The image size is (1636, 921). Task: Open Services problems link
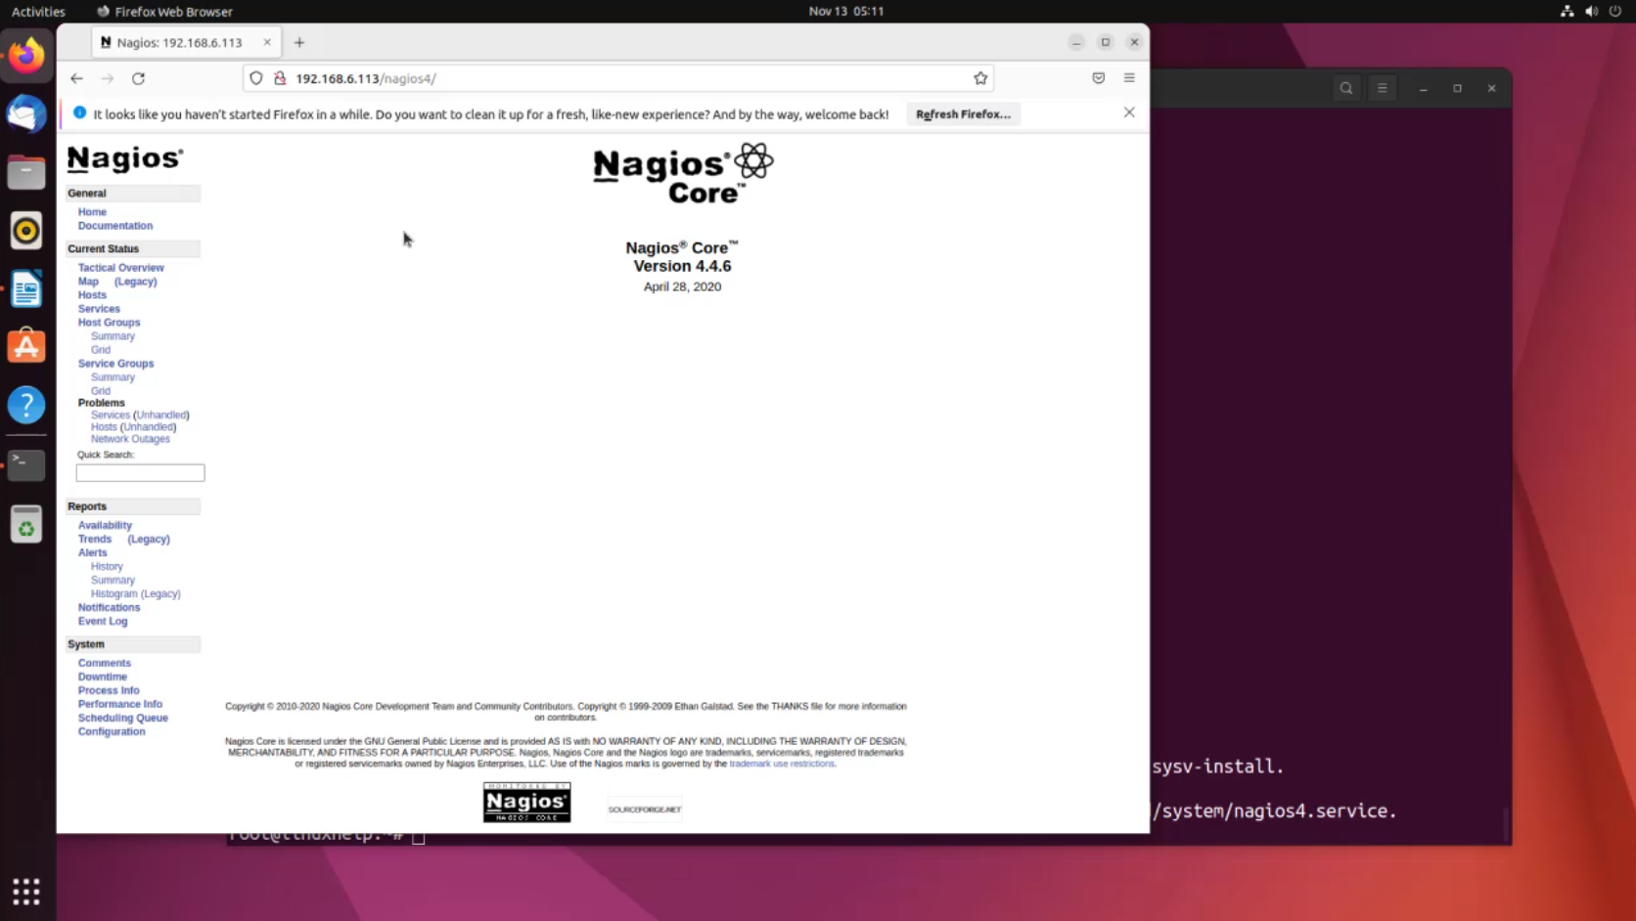[110, 416]
